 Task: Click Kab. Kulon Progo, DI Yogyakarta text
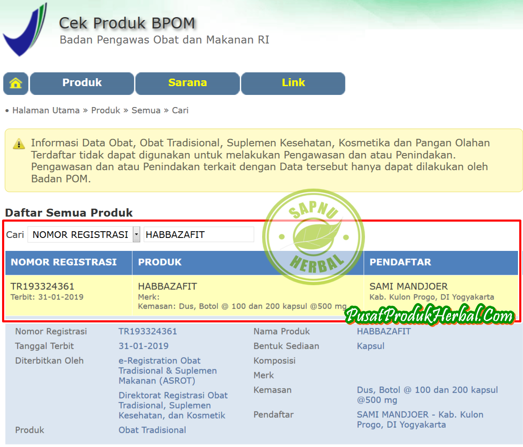pos(431,297)
